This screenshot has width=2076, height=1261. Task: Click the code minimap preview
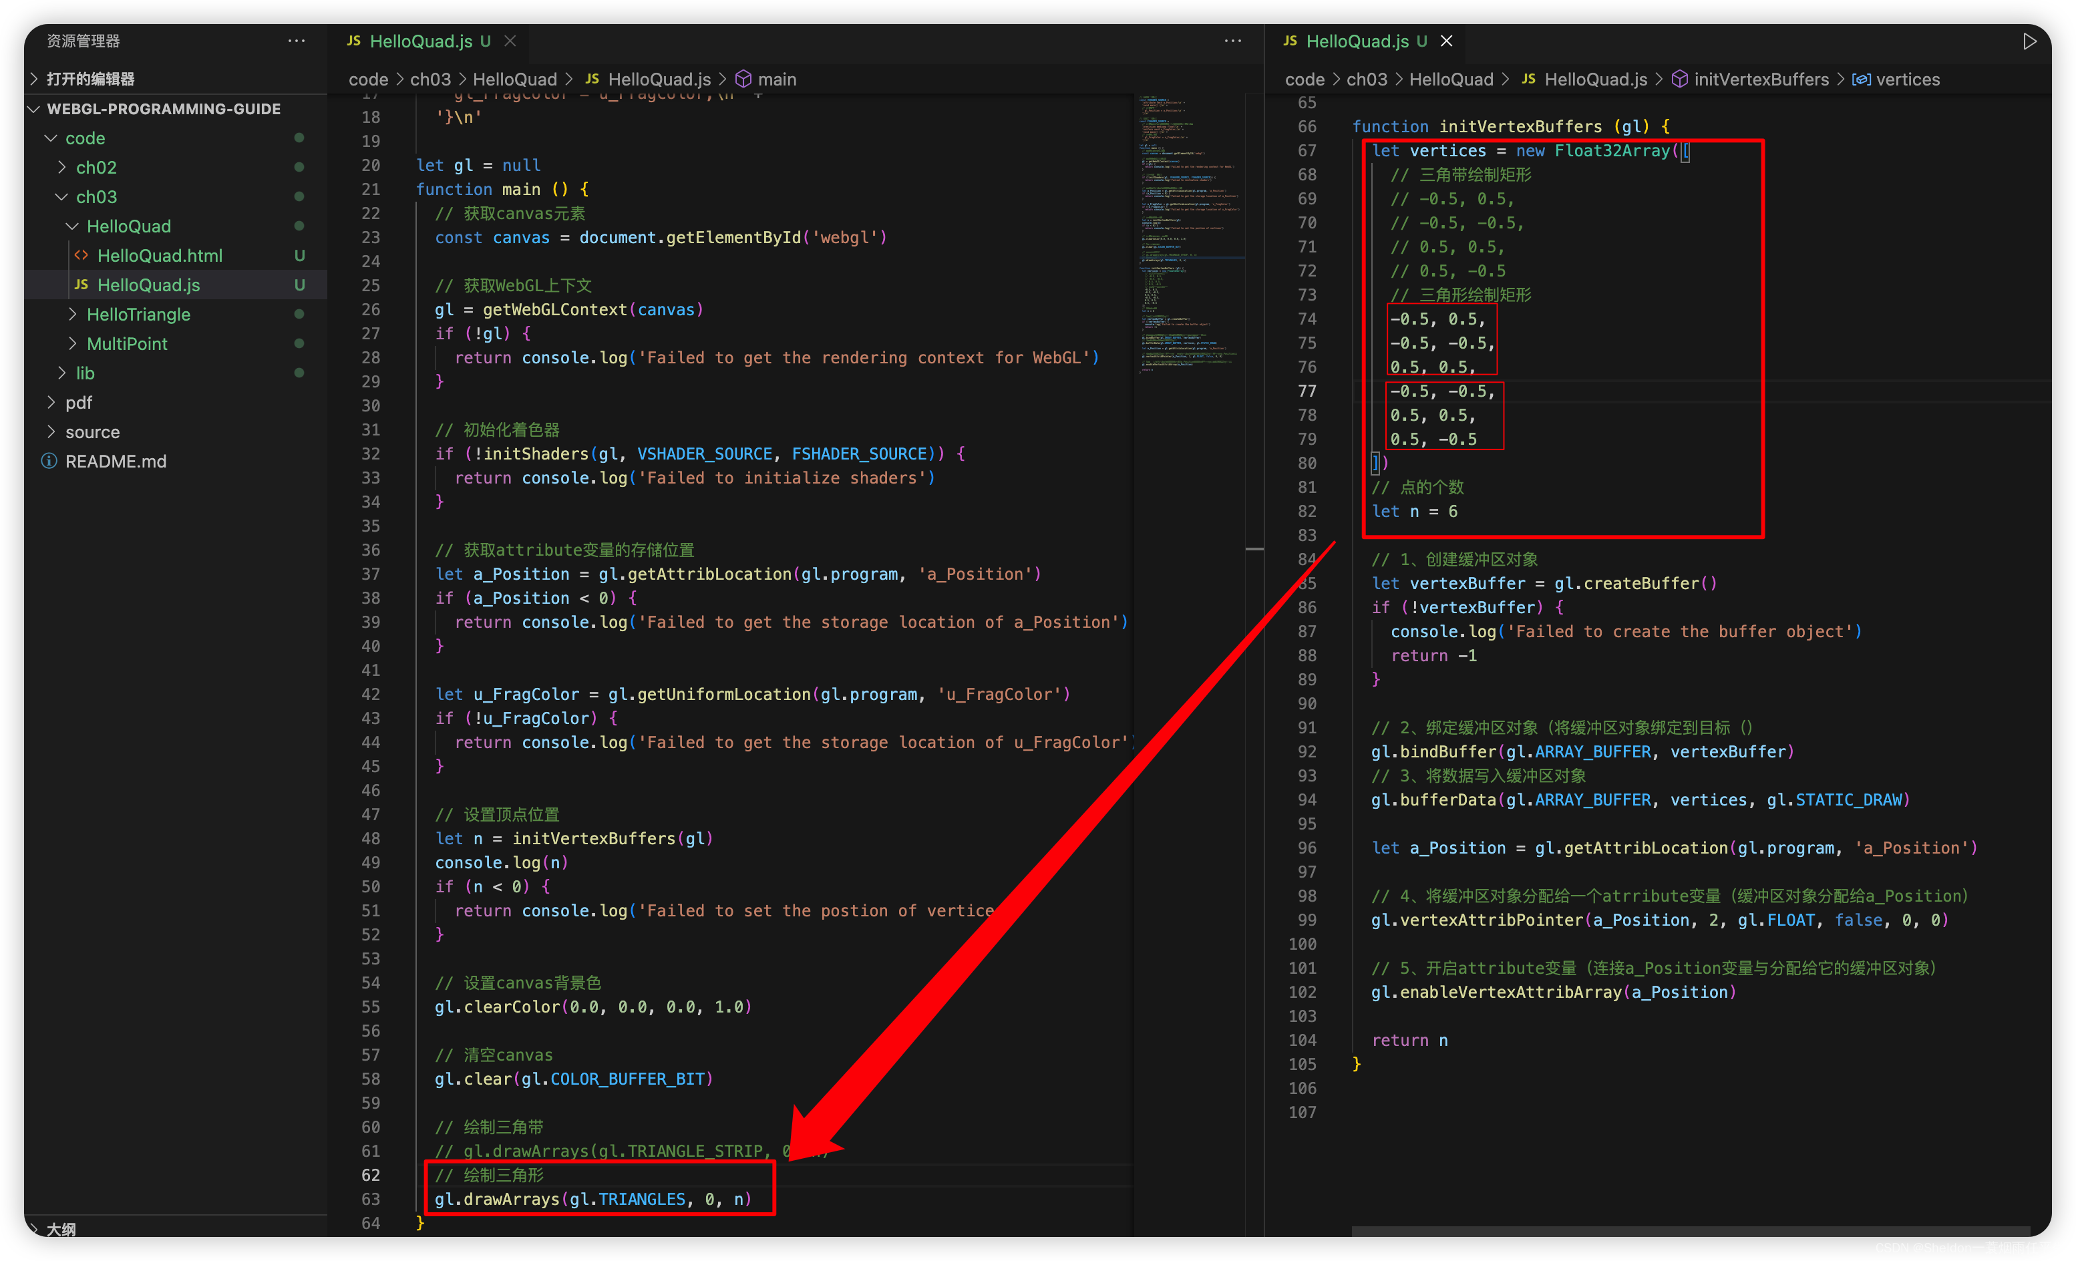click(1188, 236)
